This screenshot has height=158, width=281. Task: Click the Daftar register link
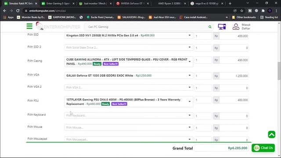click(x=246, y=29)
